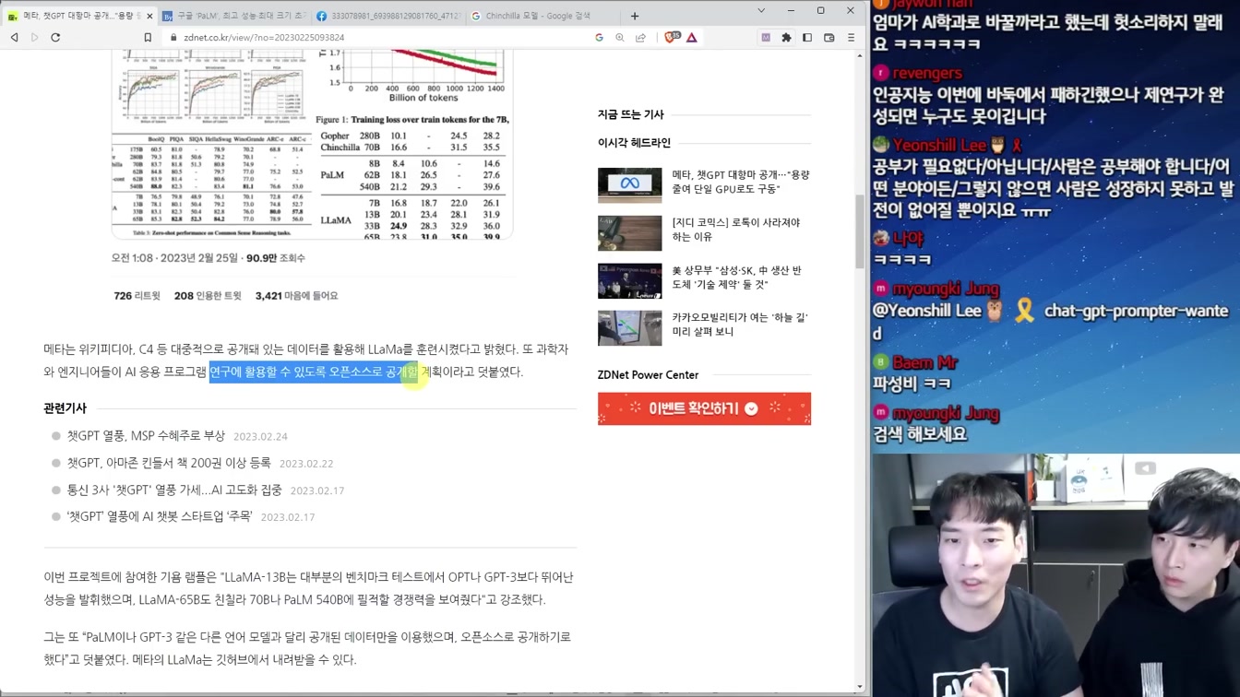1240x697 pixels.
Task: Open related article 통신 3사 '챗GPT' 열풍 가세
Action: [174, 490]
